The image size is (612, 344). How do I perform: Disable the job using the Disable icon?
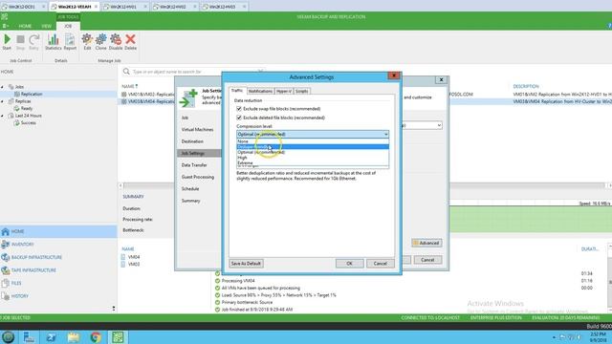pos(116,42)
